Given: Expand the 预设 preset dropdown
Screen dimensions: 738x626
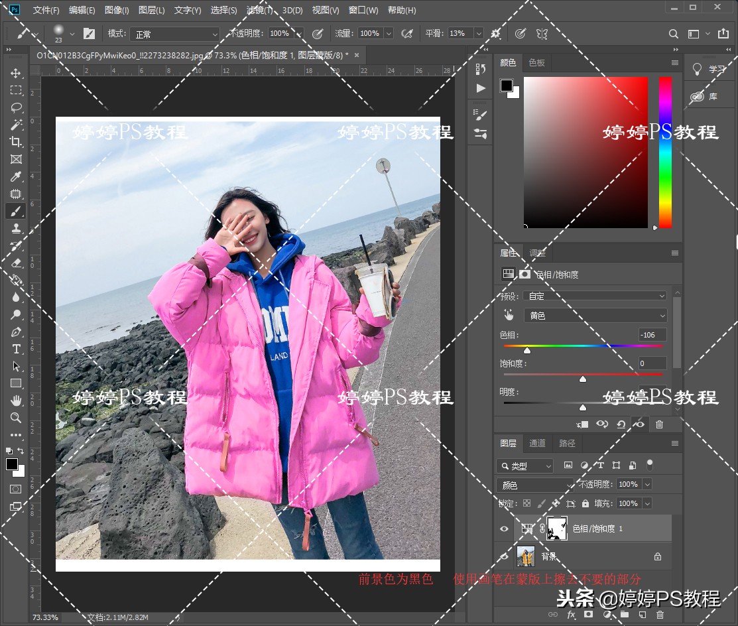Looking at the screenshot, I should (594, 296).
